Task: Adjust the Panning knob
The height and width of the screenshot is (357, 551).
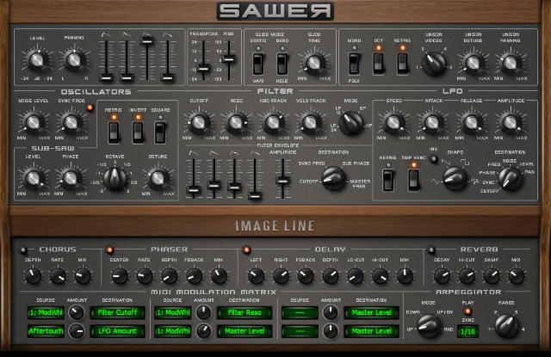Action: pyautogui.click(x=74, y=60)
